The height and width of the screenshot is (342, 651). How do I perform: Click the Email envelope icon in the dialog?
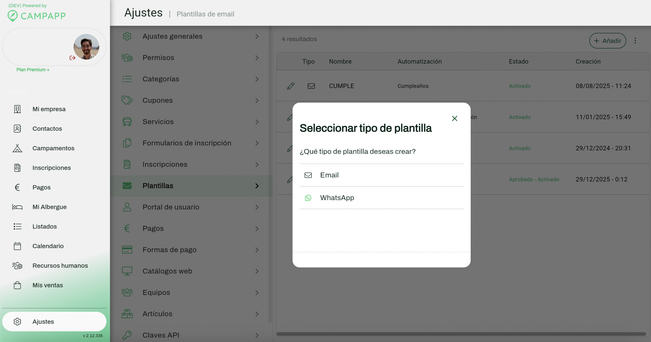coord(308,175)
